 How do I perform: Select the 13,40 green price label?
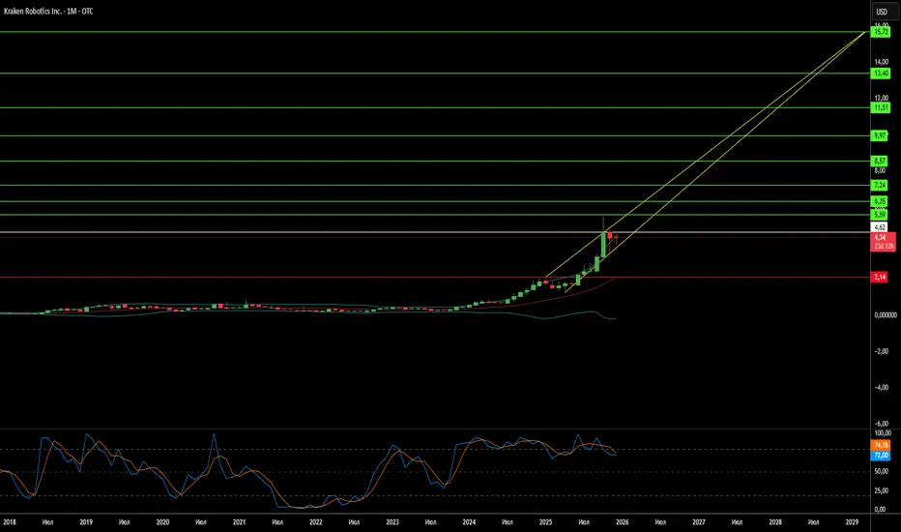(881, 74)
